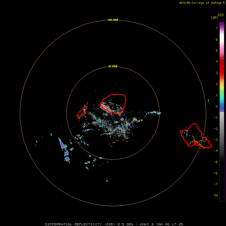The width and height of the screenshot is (226, 226).
Task: Click the 3 dB colorbar tick label
Action: click(x=217, y=73)
